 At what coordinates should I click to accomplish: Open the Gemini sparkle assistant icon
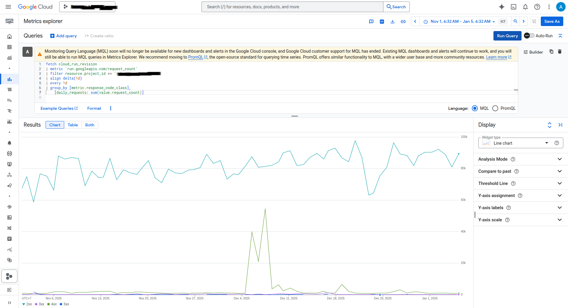[x=501, y=7]
